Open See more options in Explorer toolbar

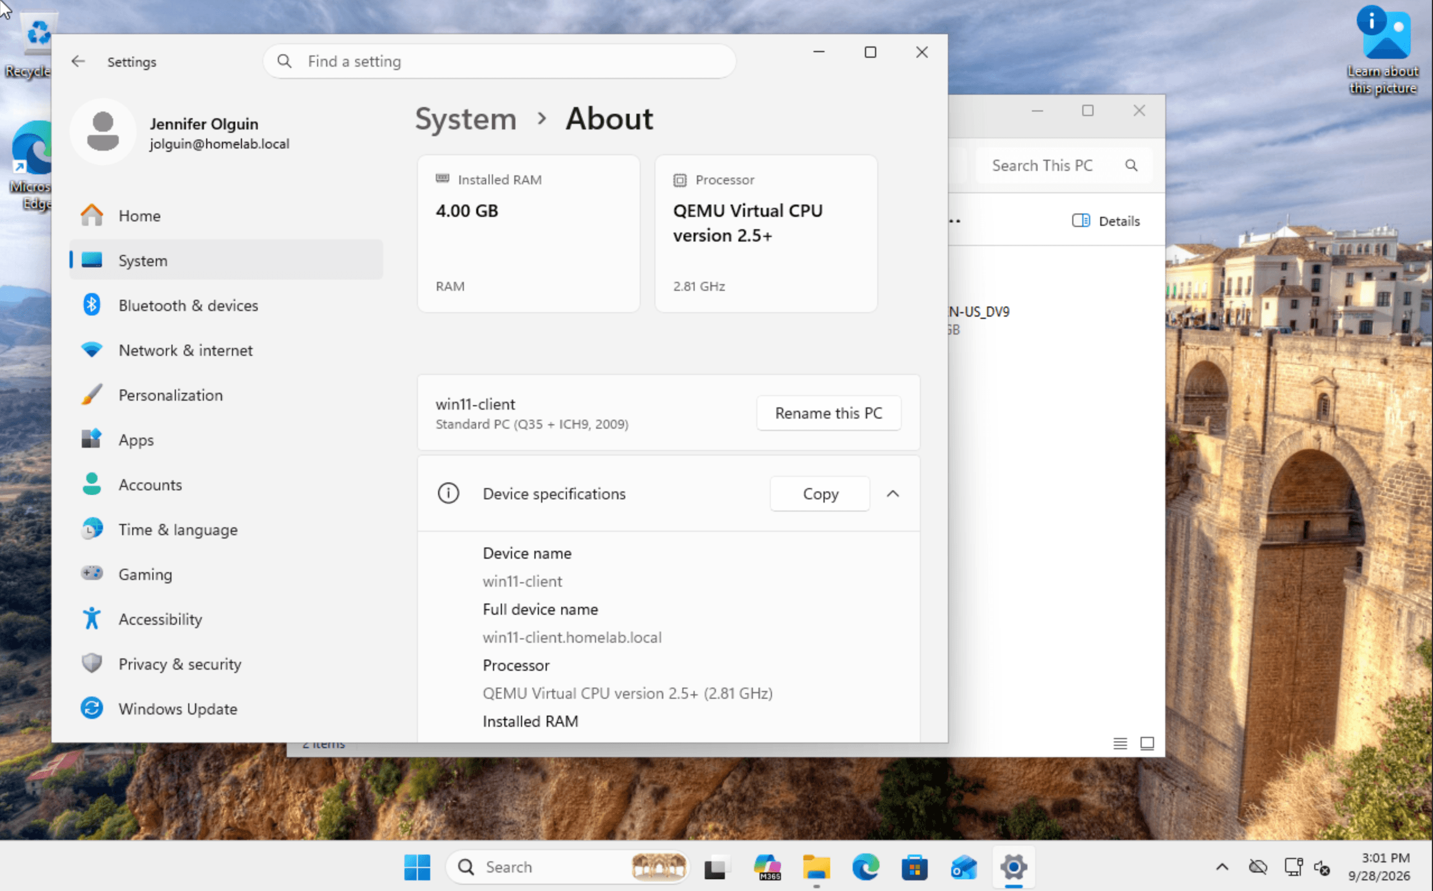[x=955, y=221]
